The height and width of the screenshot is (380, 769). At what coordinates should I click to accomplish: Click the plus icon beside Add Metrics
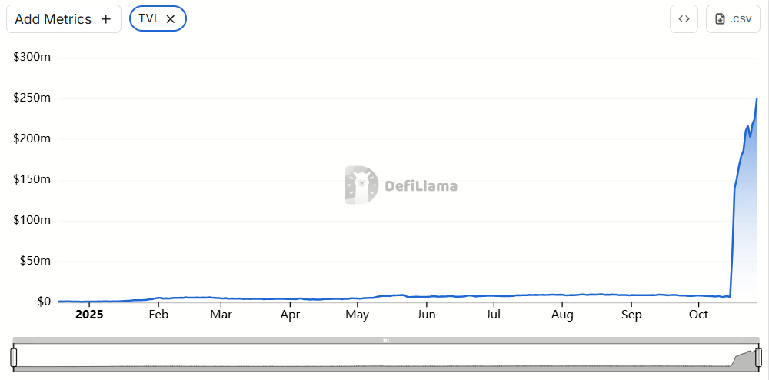point(106,19)
